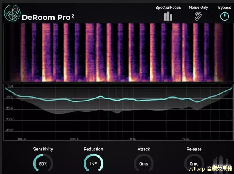Click the -30dB axis label
The height and width of the screenshot is (174, 234).
click(9, 119)
